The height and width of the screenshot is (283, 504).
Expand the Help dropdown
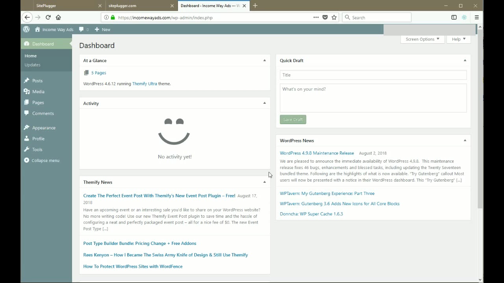coord(459,39)
